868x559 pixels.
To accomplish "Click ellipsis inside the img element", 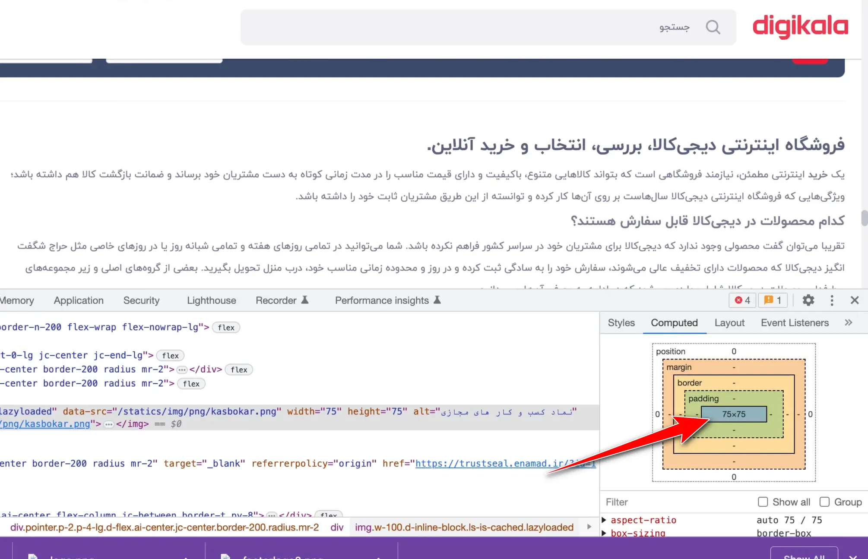I will point(109,424).
